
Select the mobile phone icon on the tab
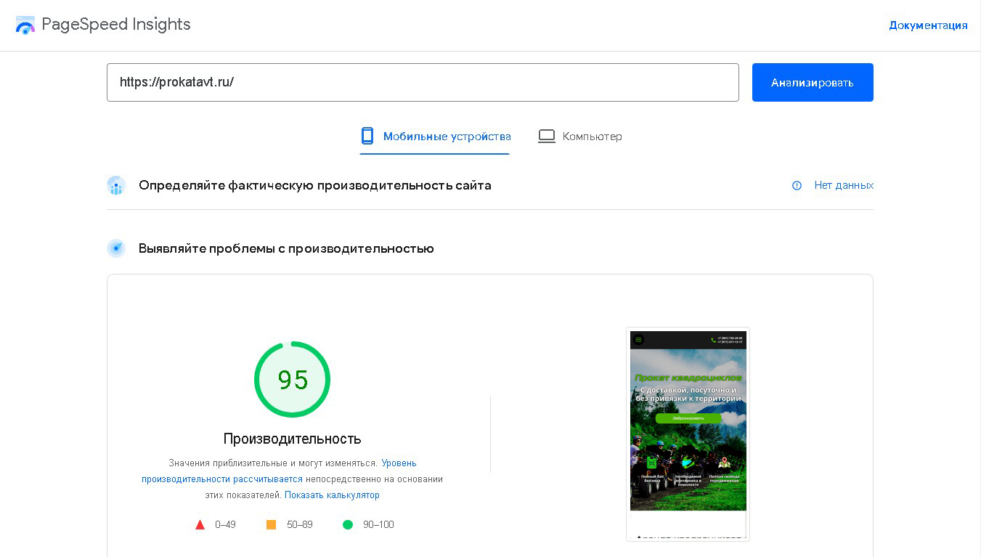click(367, 136)
